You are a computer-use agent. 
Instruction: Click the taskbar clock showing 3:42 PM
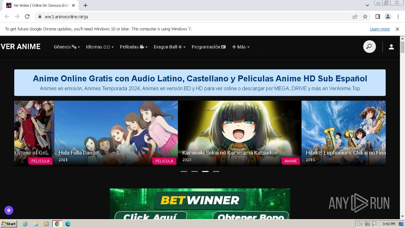389,224
